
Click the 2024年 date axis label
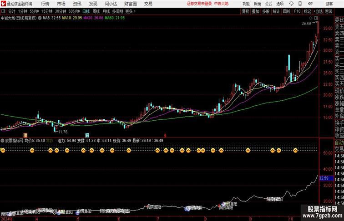point(7,219)
